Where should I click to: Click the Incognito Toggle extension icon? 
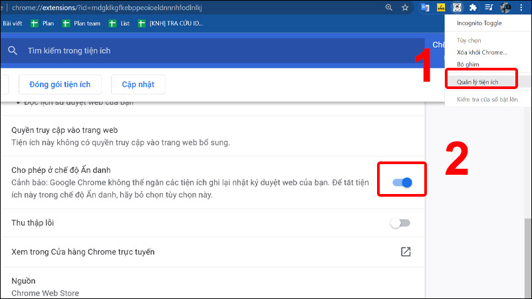457,8
